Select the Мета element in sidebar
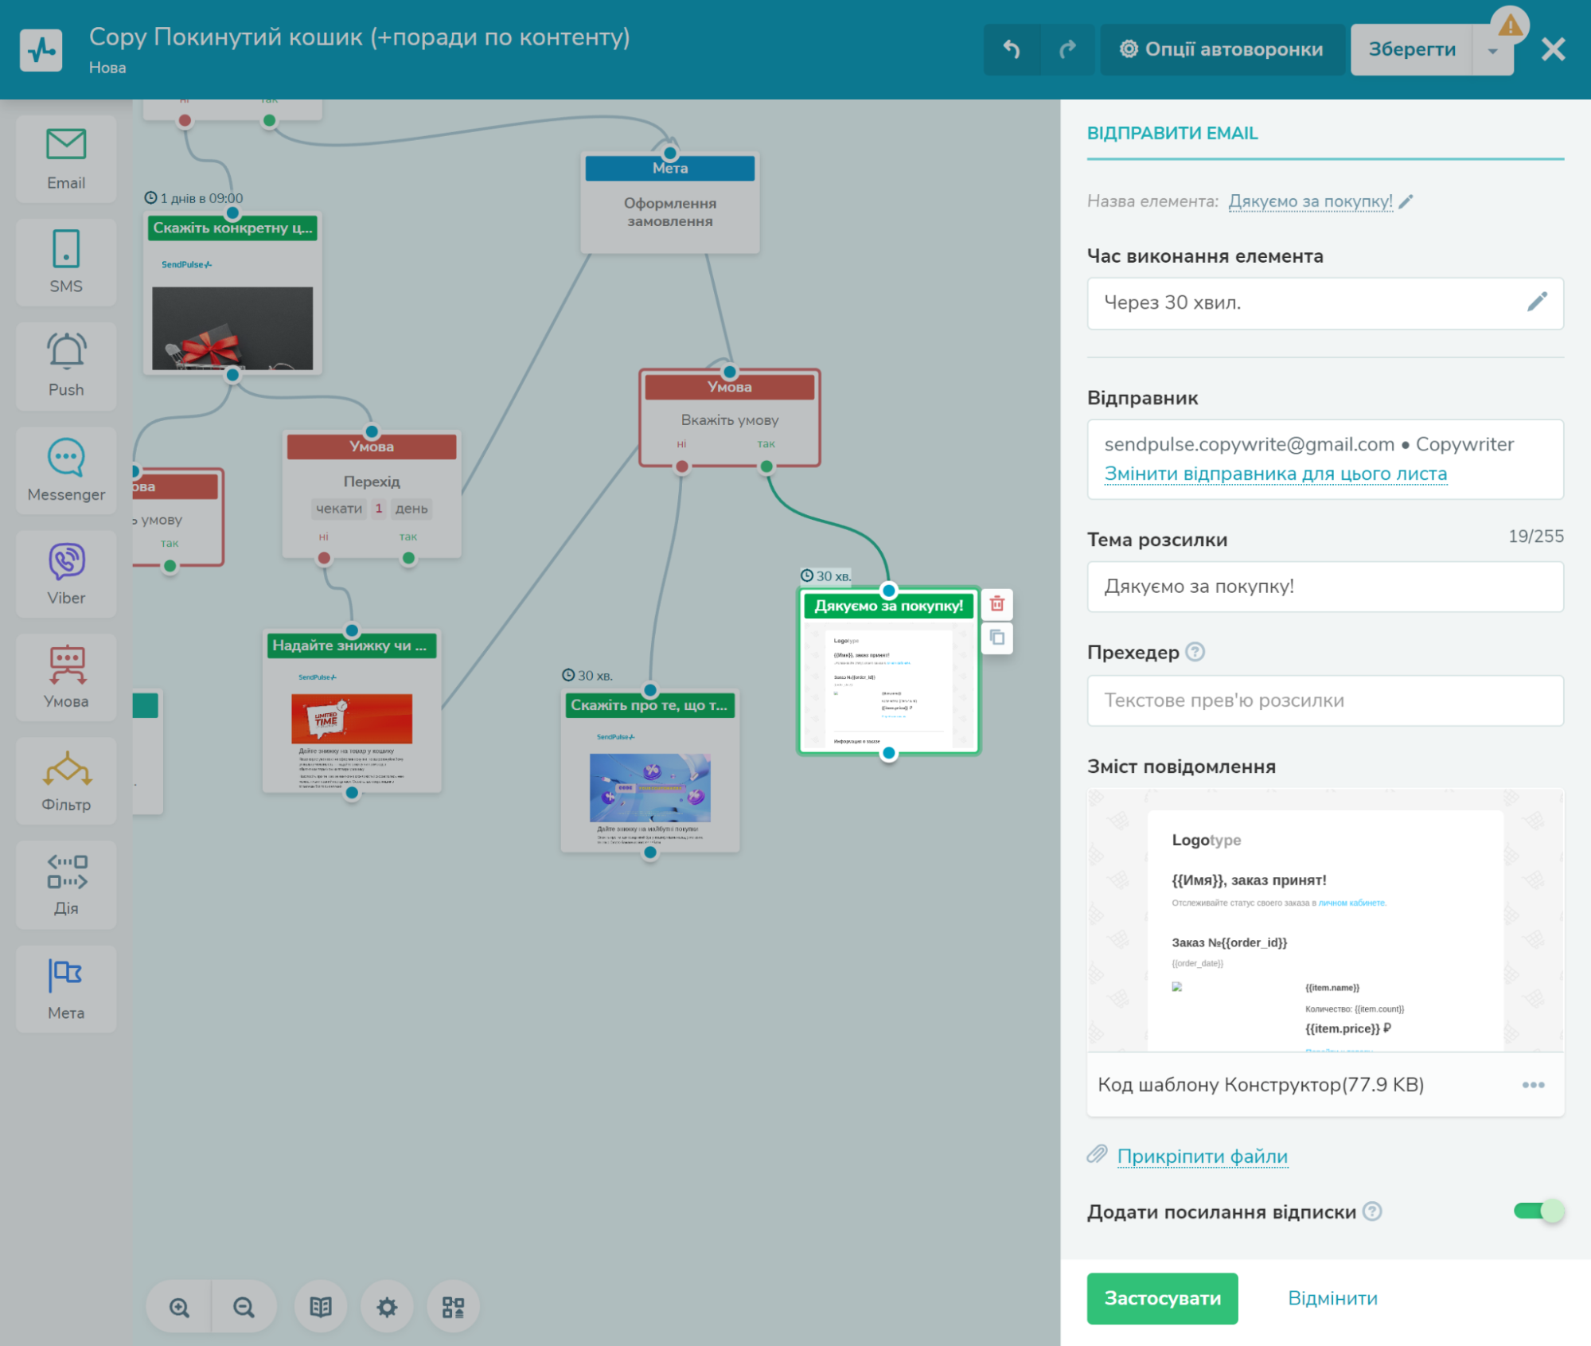 66,989
